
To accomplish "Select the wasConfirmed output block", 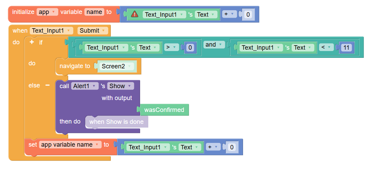I will [164, 110].
